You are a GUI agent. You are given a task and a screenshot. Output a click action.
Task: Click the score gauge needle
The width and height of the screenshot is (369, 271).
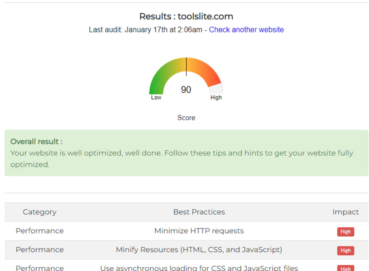coord(186,67)
